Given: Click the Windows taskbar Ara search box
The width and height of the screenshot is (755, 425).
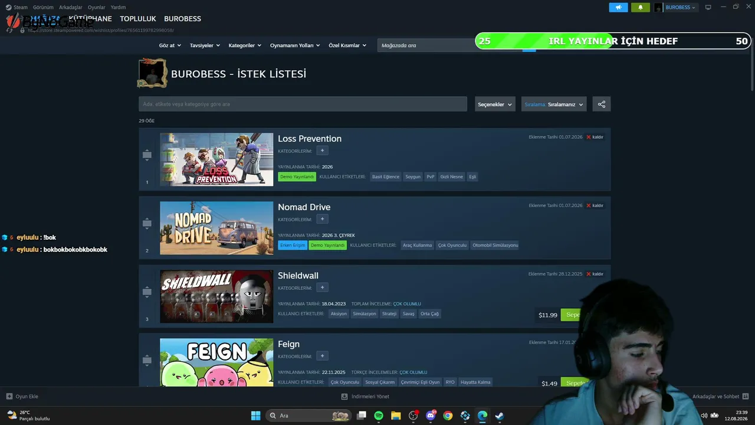Looking at the screenshot, I should tap(308, 416).
